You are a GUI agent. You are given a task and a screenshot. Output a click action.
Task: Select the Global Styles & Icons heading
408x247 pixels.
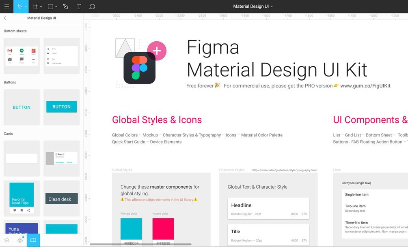tap(157, 120)
